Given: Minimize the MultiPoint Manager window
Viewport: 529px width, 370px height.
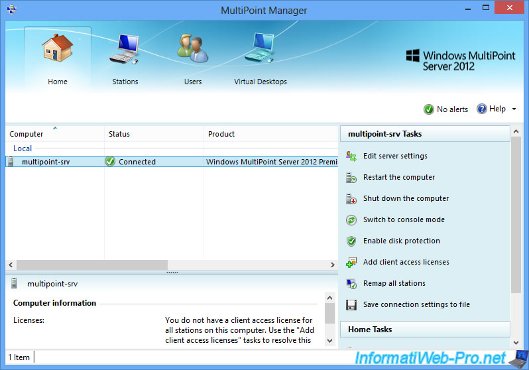Looking at the screenshot, I should tap(468, 9).
